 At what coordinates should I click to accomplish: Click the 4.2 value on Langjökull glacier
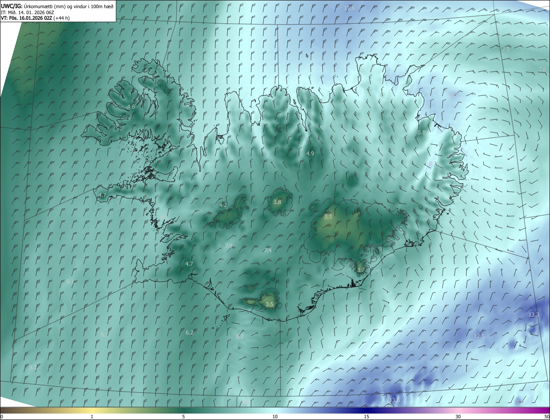click(223, 205)
